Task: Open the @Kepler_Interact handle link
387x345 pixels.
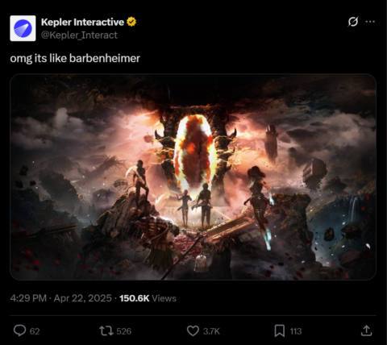Action: [x=79, y=35]
